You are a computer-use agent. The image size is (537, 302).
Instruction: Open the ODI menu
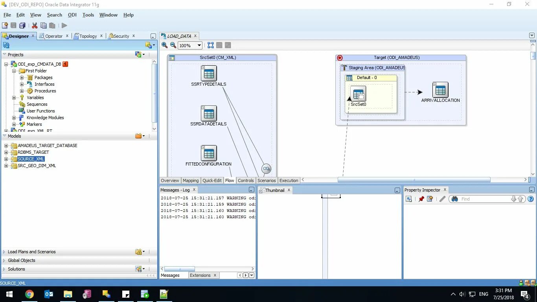72,15
